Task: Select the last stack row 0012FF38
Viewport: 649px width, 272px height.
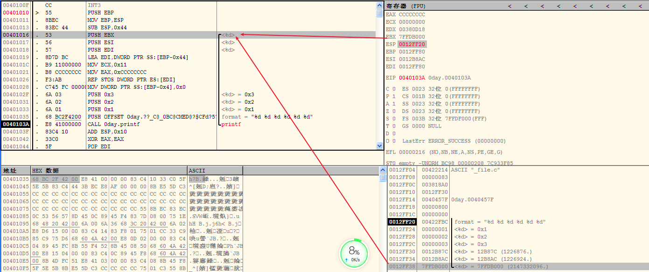Action: [518, 266]
